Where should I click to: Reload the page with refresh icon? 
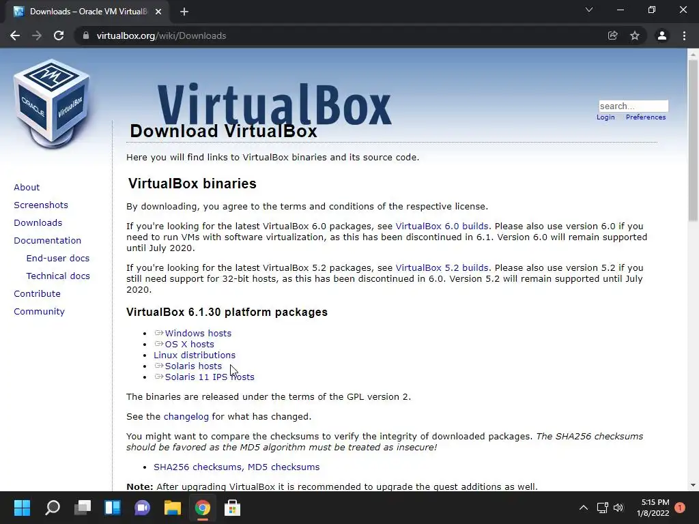59,35
